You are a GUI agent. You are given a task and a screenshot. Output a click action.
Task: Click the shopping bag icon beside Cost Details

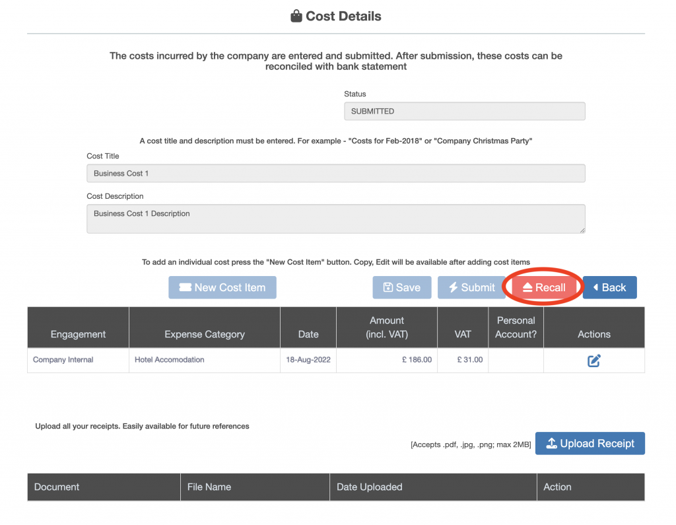click(296, 17)
